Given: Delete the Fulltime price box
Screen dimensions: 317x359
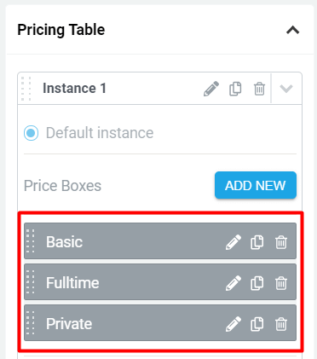Looking at the screenshot, I should click(281, 283).
